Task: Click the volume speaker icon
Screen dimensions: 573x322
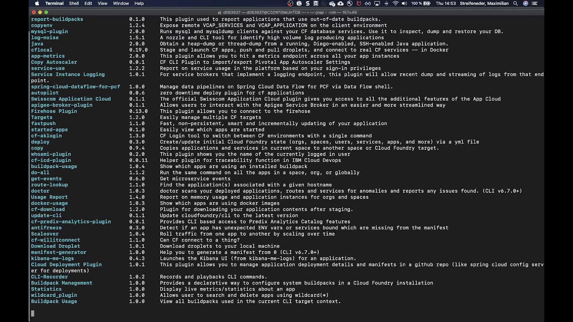Action: point(404,3)
